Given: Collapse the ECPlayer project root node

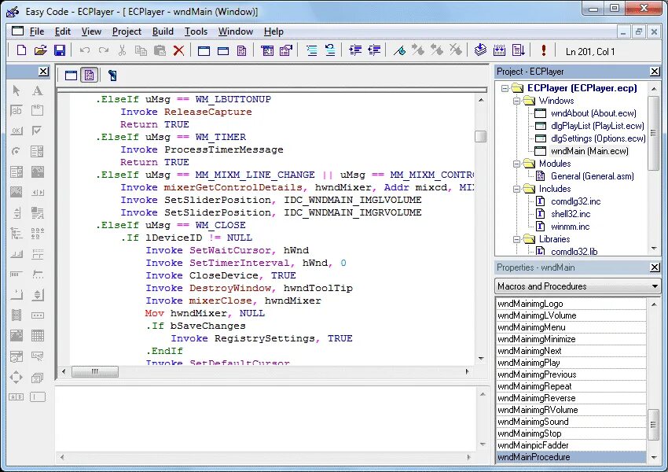Looking at the screenshot, I should 505,88.
